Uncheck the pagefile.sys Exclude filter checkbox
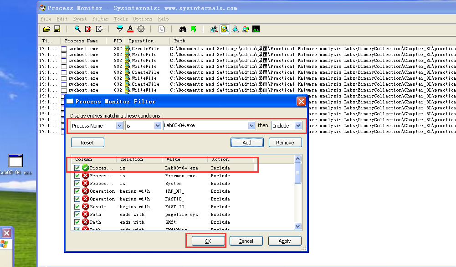456x267 pixels. coord(77,214)
